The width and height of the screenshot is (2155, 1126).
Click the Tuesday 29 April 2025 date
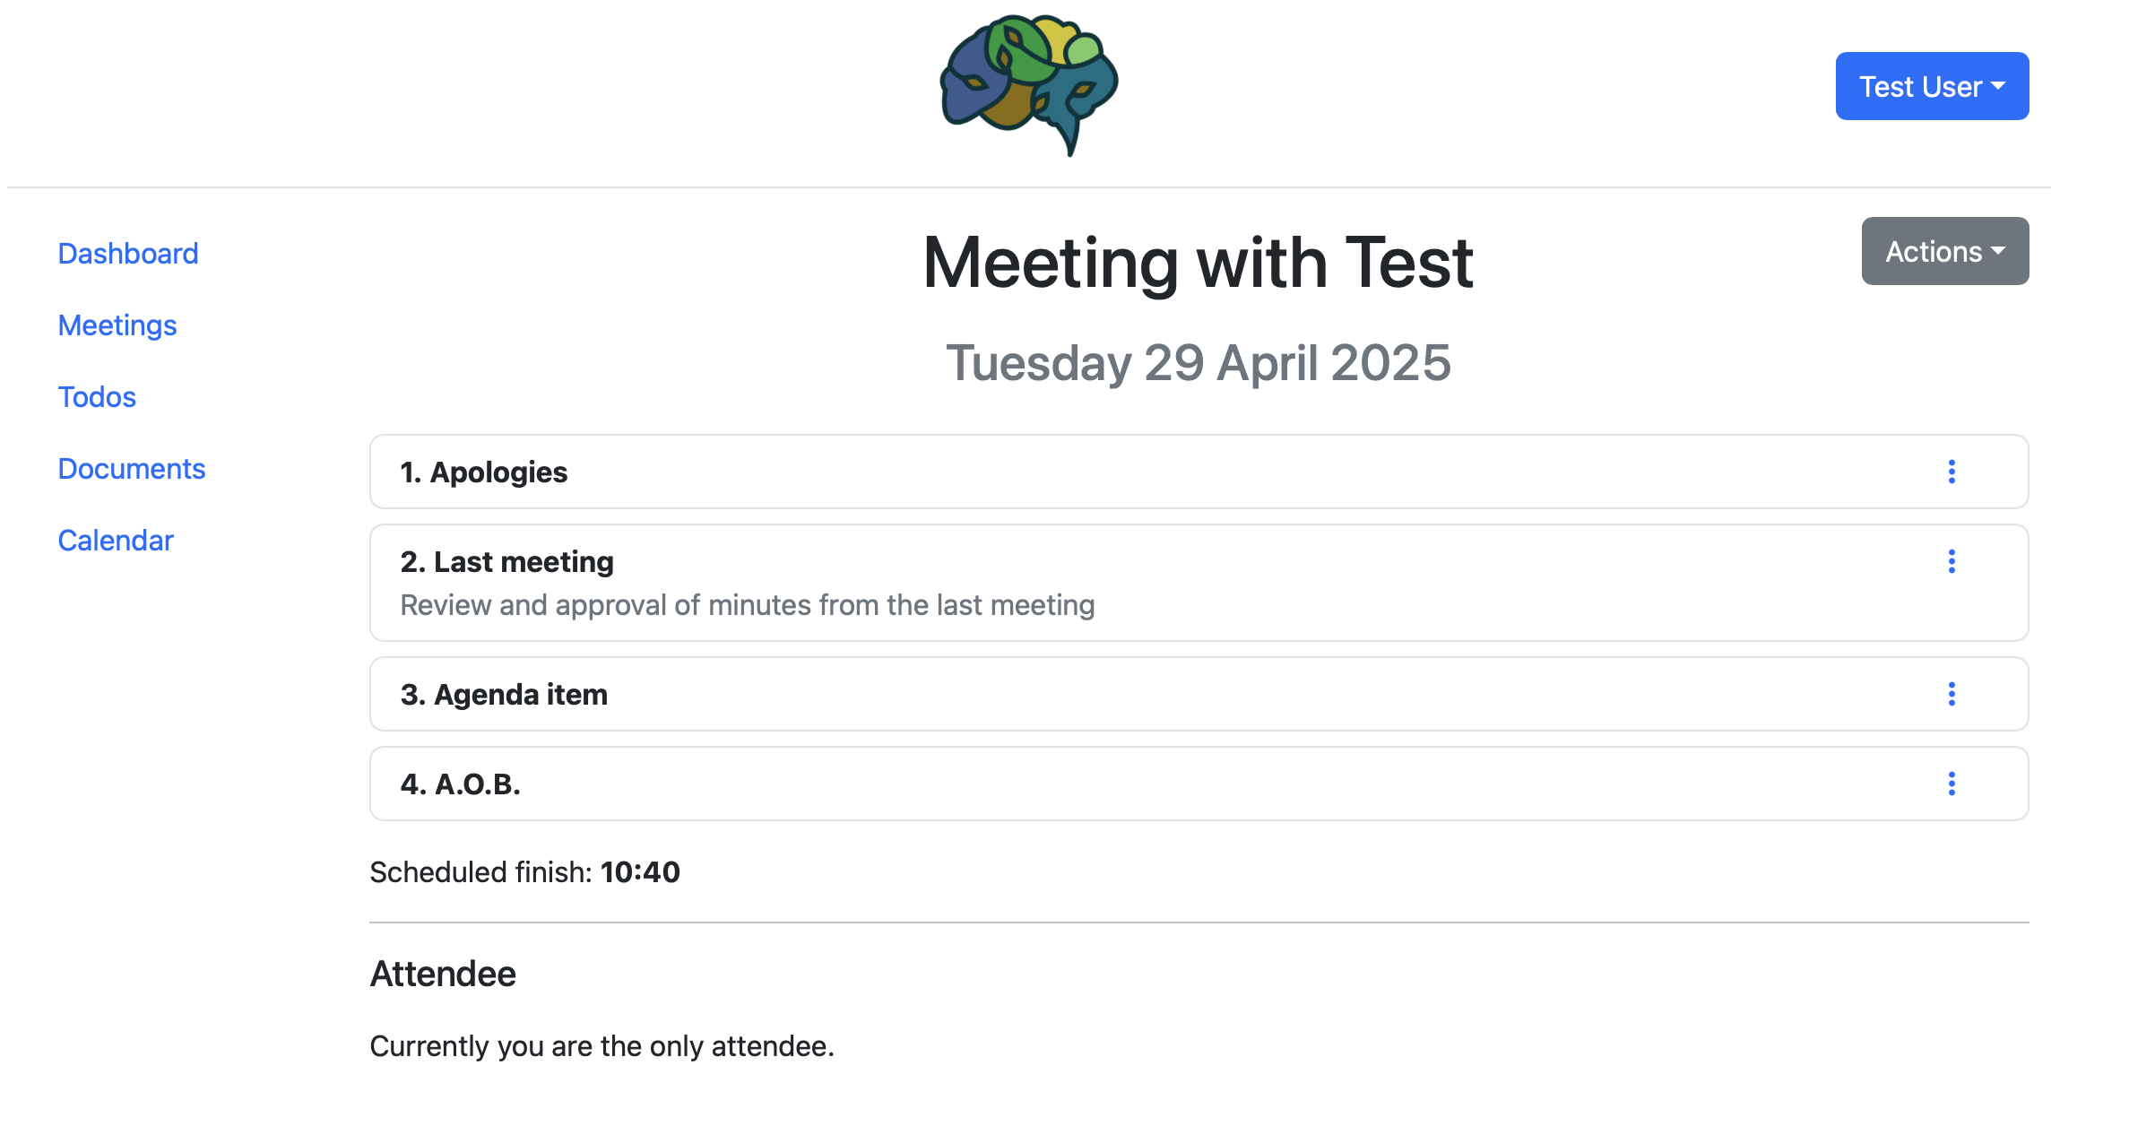tap(1199, 363)
